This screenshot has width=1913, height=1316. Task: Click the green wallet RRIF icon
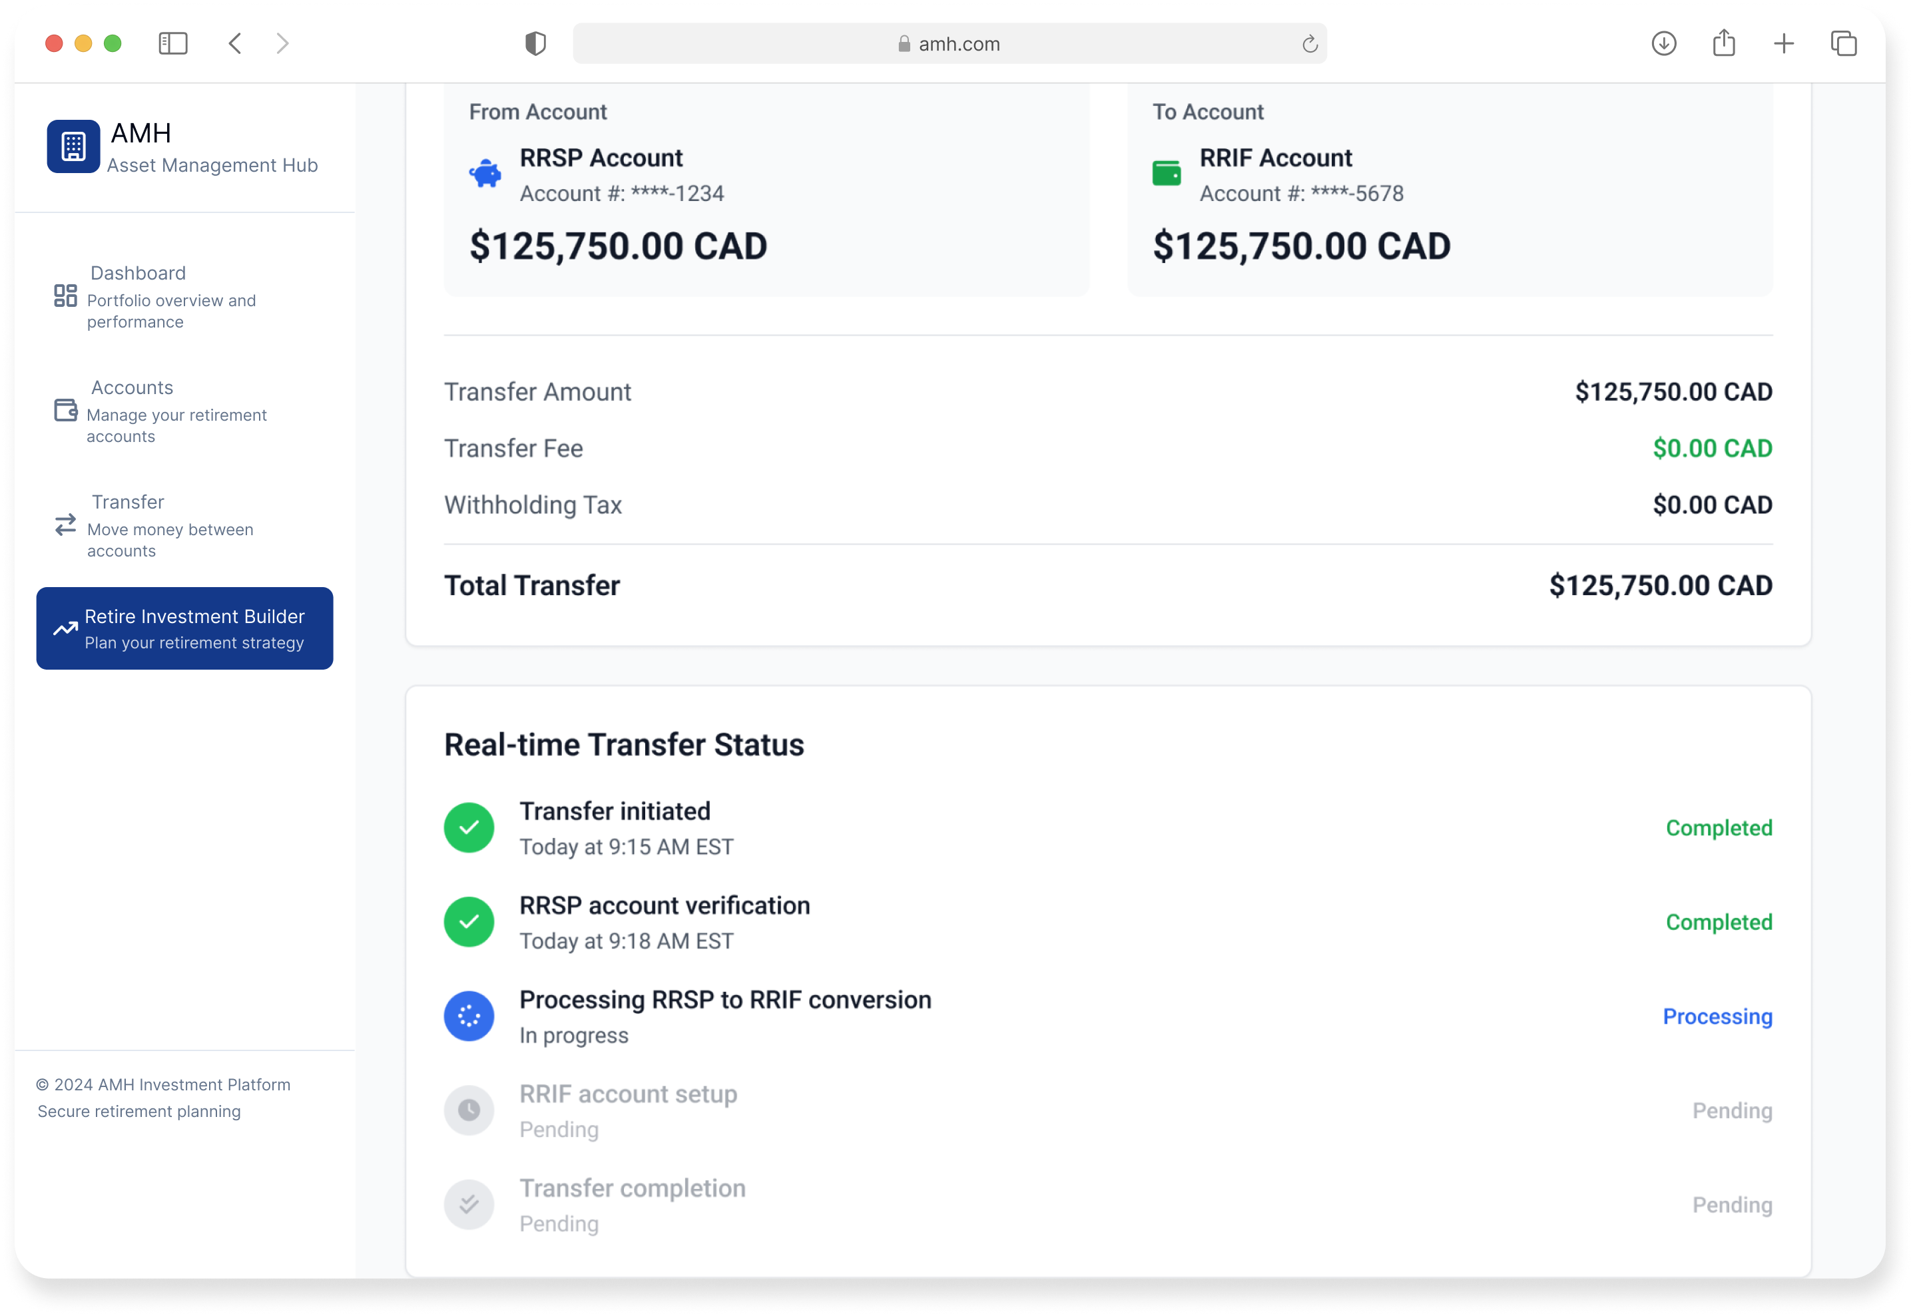coord(1166,174)
